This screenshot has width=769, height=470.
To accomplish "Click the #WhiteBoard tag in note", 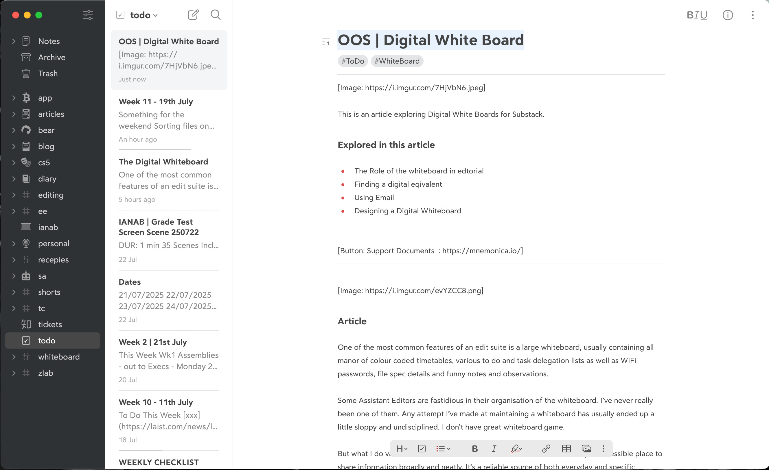I will [397, 61].
